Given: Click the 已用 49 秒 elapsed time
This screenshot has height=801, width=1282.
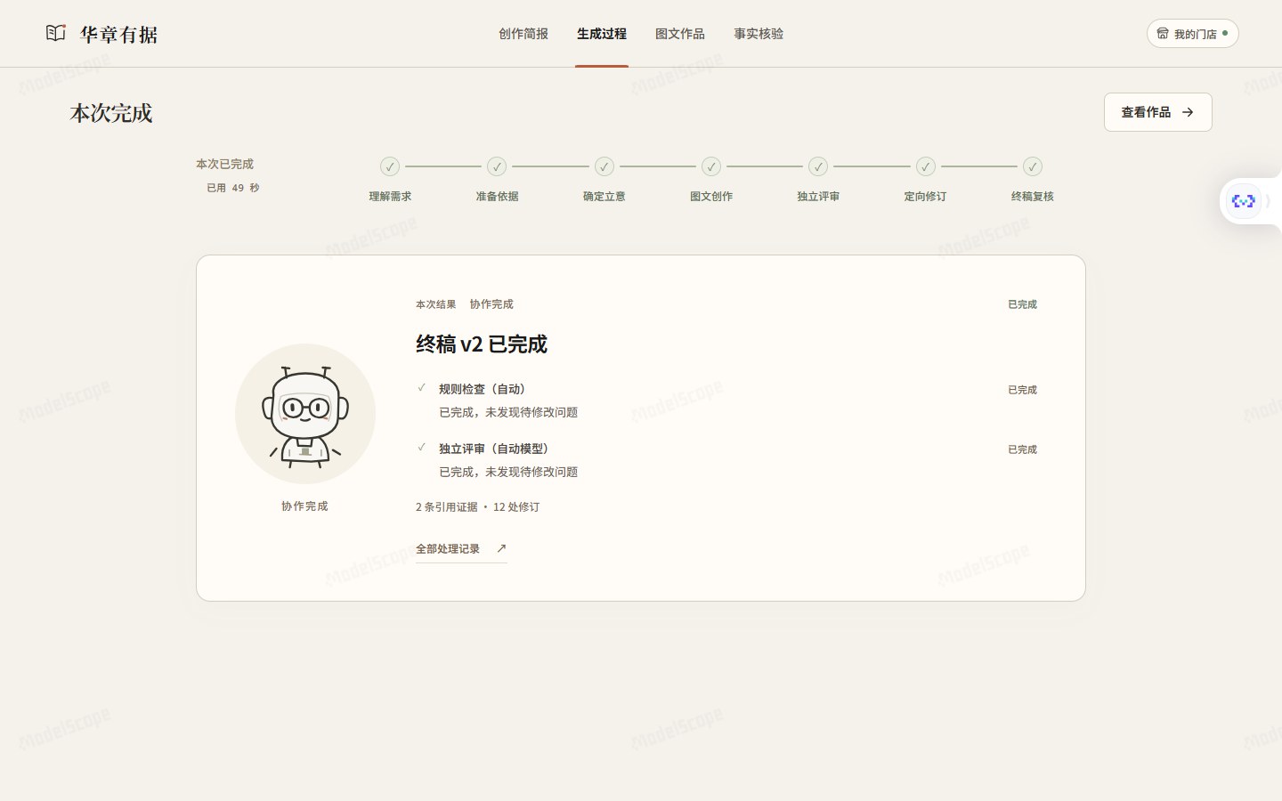Looking at the screenshot, I should click(x=233, y=188).
